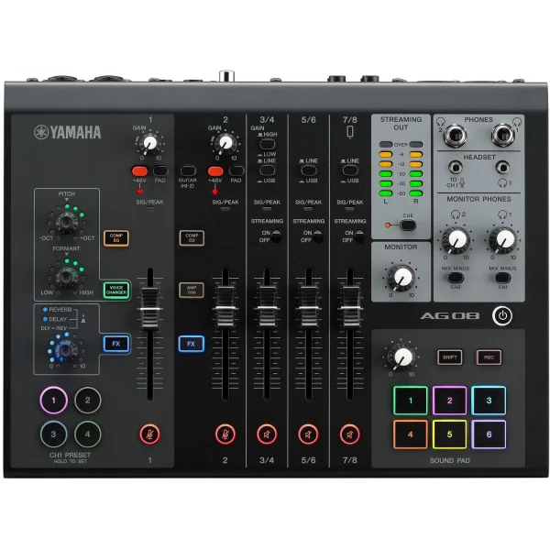Mute channel 1 with the red mic button
Viewport: 550px width, 550px height.
coord(148,434)
